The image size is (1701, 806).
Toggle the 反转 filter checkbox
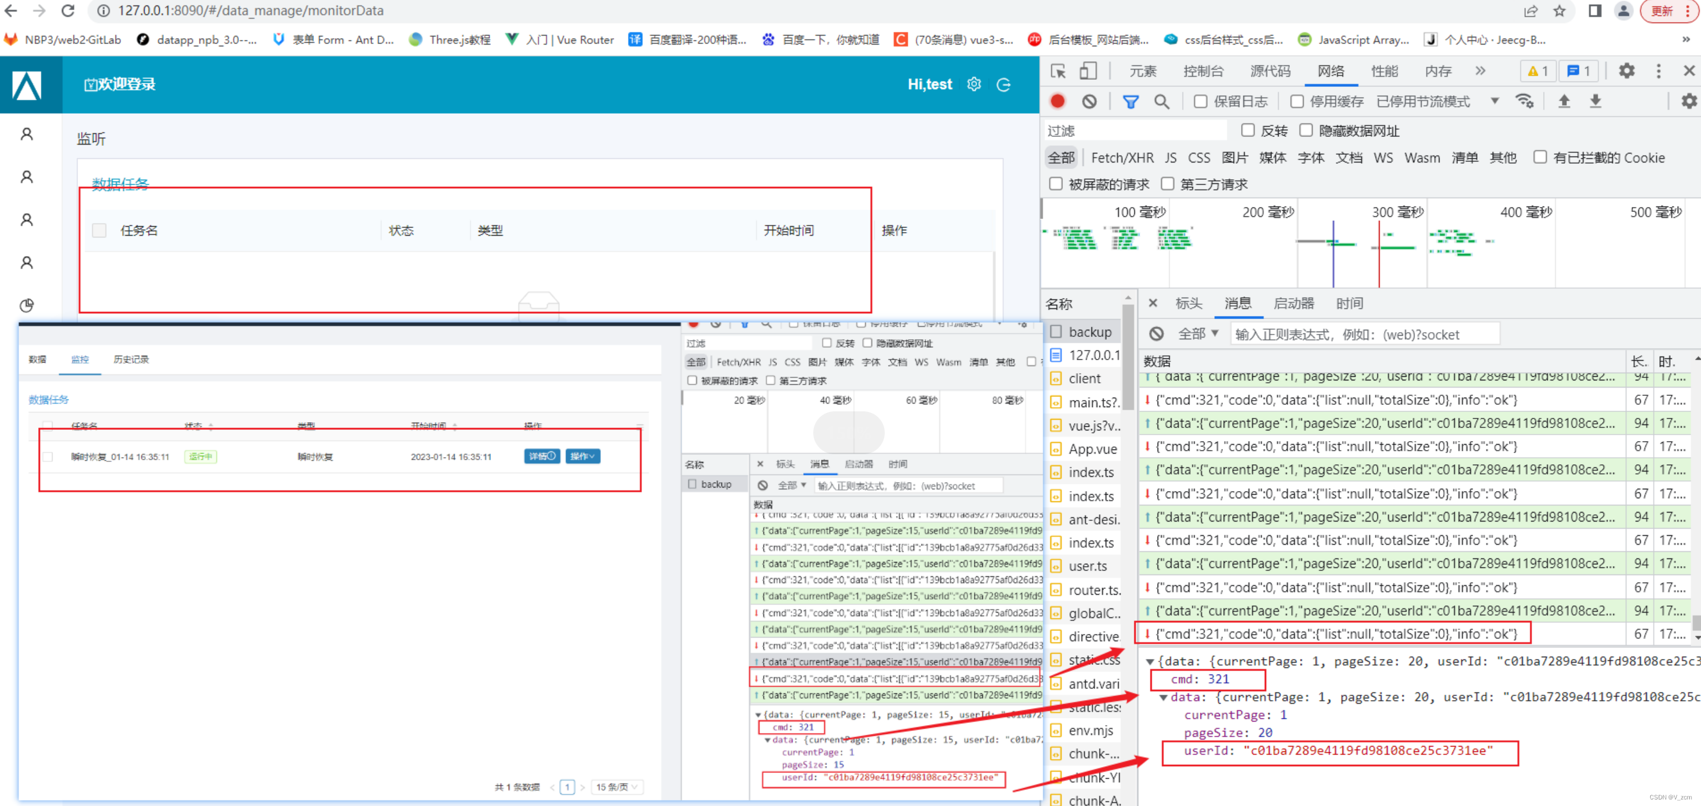[1248, 130]
